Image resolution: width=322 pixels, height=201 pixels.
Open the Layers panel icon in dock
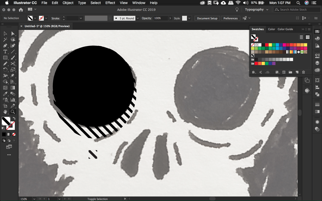click(317, 63)
